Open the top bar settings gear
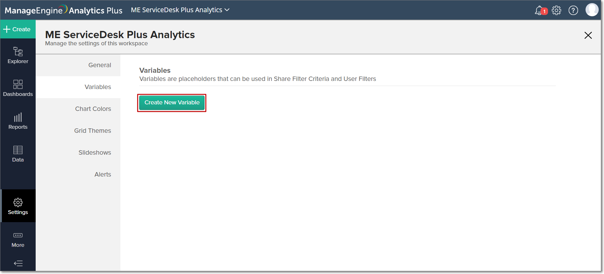Viewport: 604px width, 274px height. 556,10
